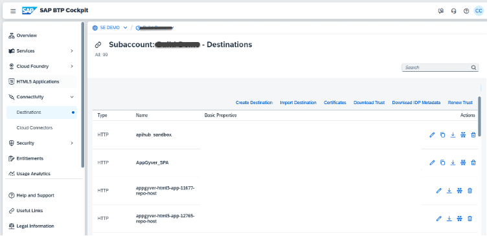Clone the AppGyver_SPA destination
This screenshot has width=489, height=236.
(x=442, y=162)
